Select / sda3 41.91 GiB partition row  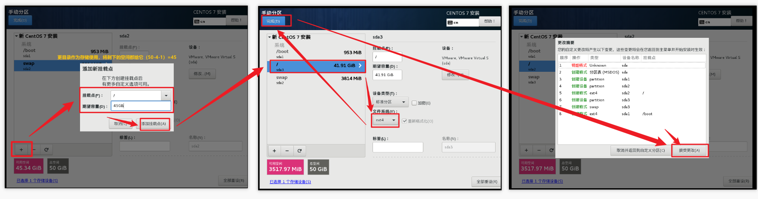316,66
